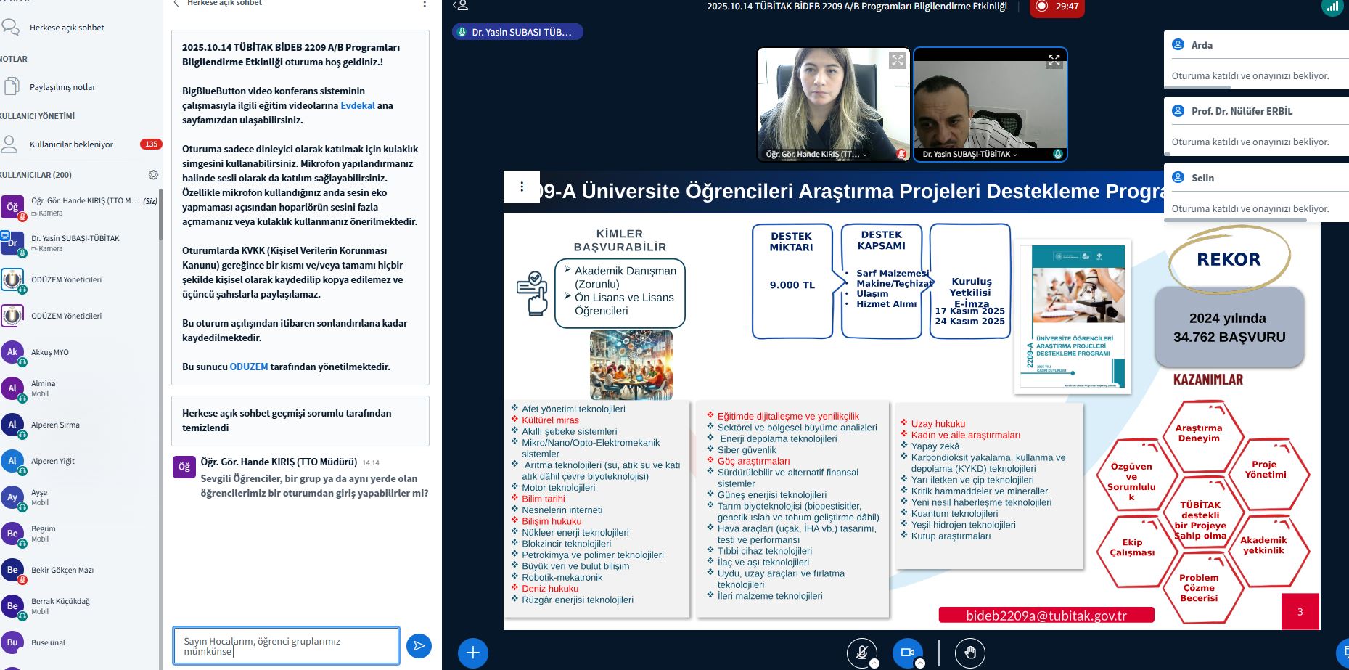Click the connection status signal icon
1349x670 pixels.
coord(1332,7)
